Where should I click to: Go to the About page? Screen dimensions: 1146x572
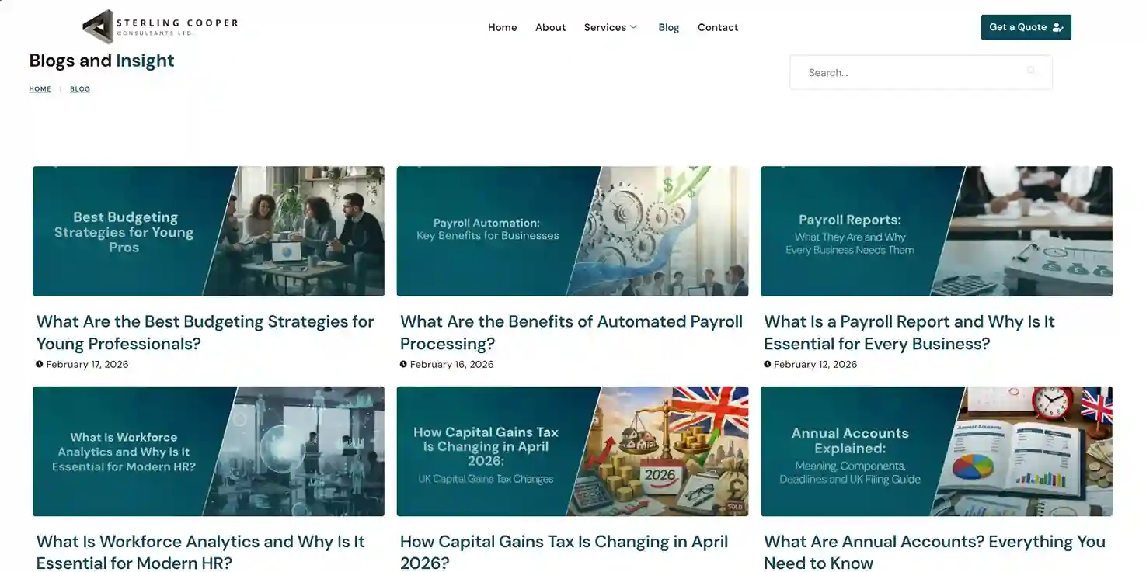pyautogui.click(x=550, y=27)
